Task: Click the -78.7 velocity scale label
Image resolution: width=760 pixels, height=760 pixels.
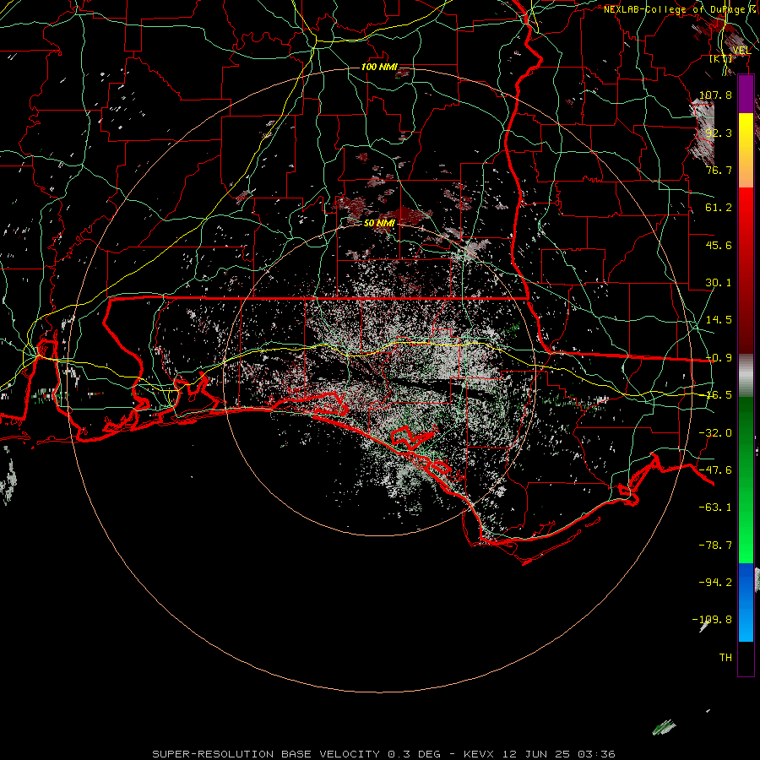Action: pyautogui.click(x=715, y=546)
